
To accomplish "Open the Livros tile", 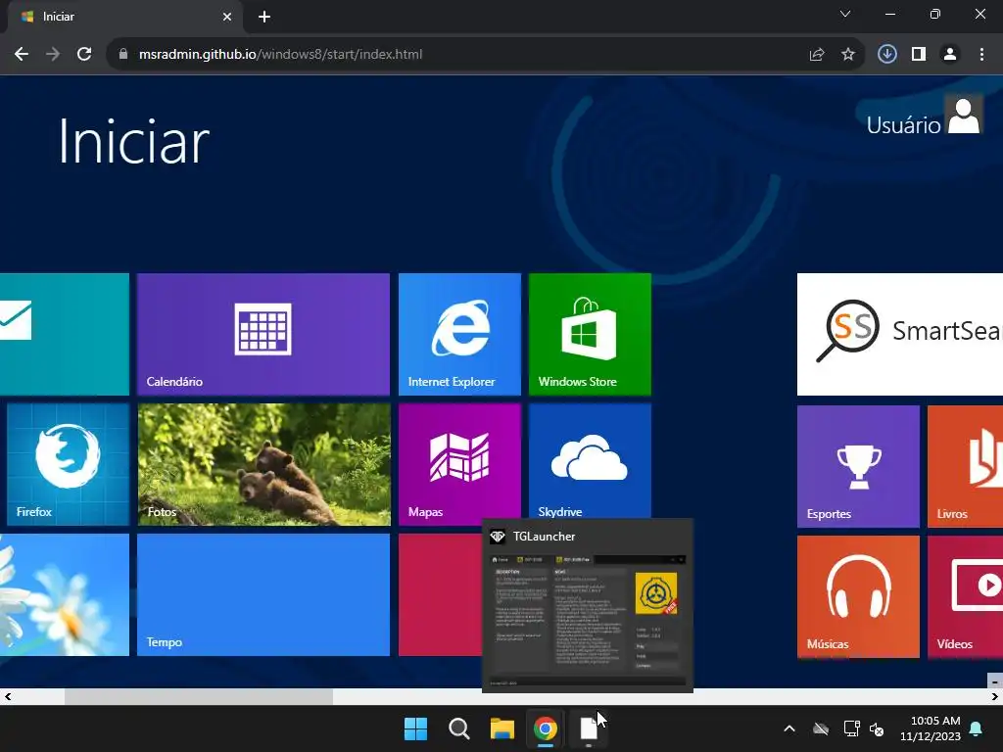I will pyautogui.click(x=965, y=467).
